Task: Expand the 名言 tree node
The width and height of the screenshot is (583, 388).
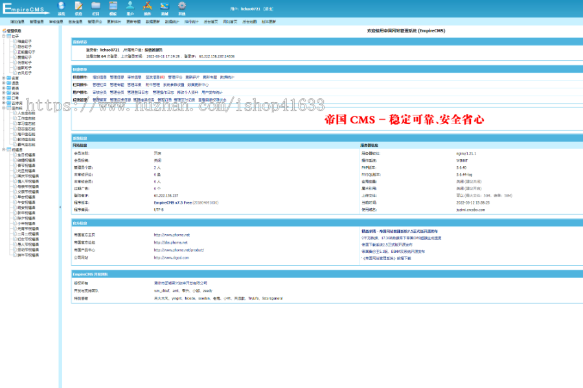Action: pyautogui.click(x=4, y=78)
